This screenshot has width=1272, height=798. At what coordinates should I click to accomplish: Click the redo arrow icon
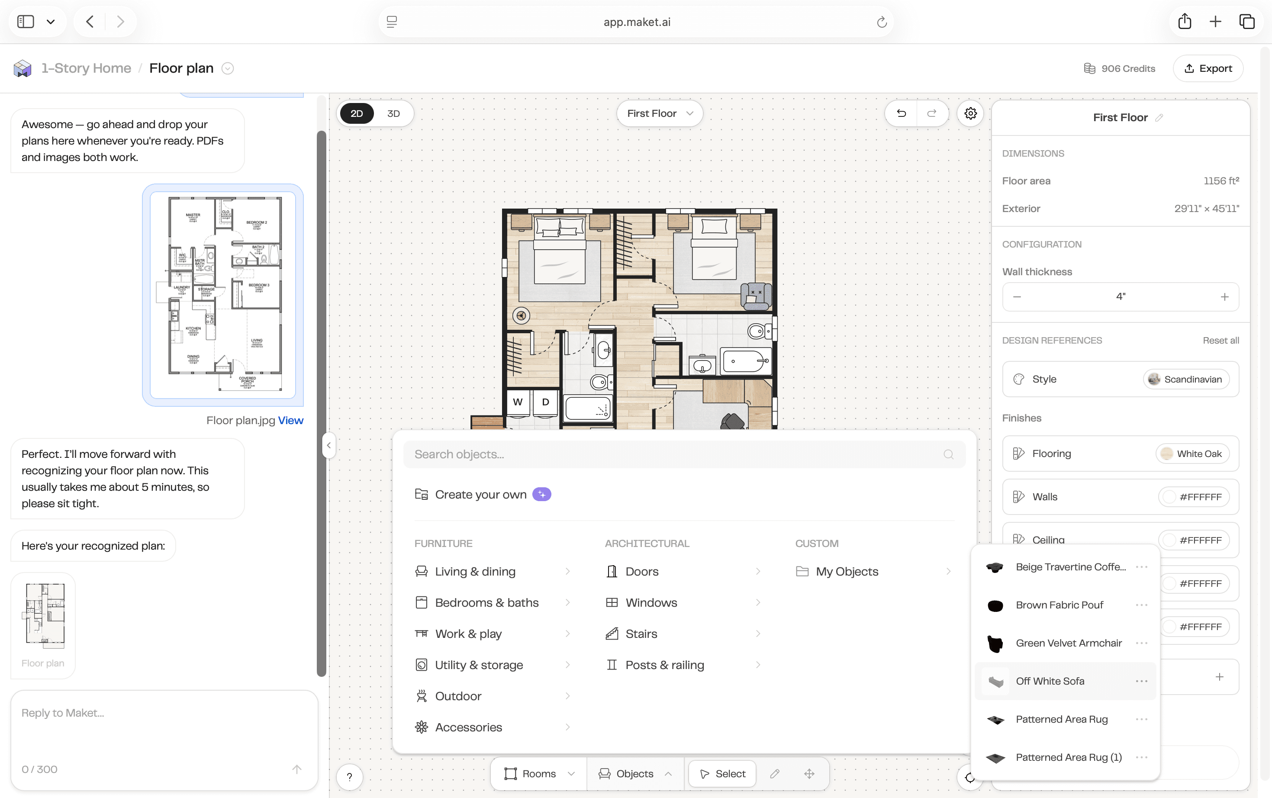(x=932, y=113)
